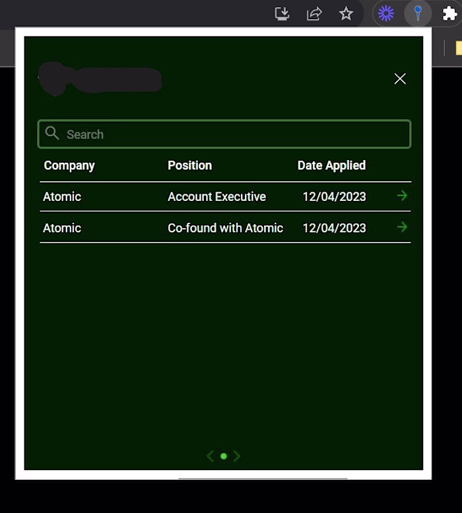This screenshot has width=462, height=513.
Task: Click the share page icon
Action: [314, 14]
